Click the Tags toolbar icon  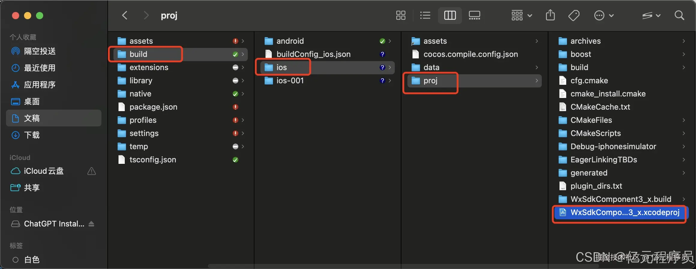574,15
